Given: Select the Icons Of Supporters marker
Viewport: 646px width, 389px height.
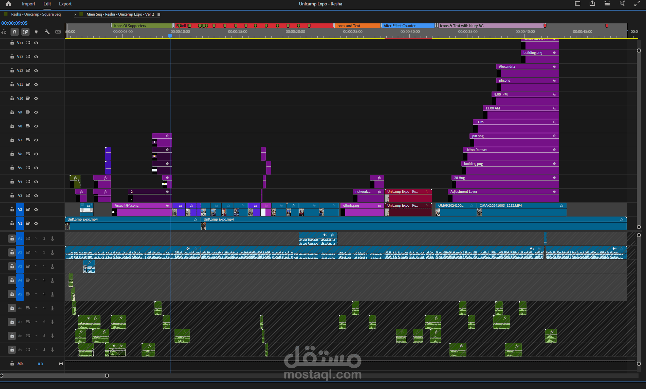Looking at the screenshot, I should (x=142, y=26).
